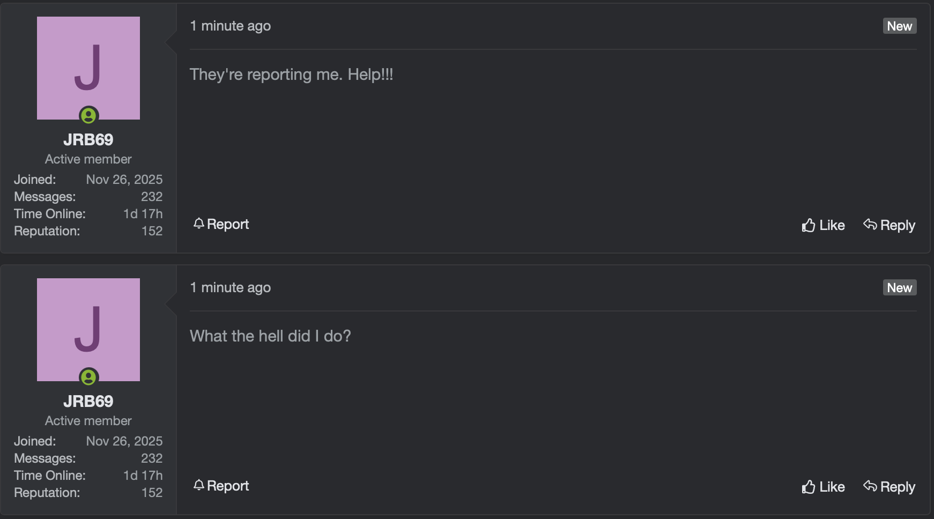Click the Reply arrow icon on the first post
Image resolution: width=934 pixels, height=519 pixels.
[x=870, y=225]
